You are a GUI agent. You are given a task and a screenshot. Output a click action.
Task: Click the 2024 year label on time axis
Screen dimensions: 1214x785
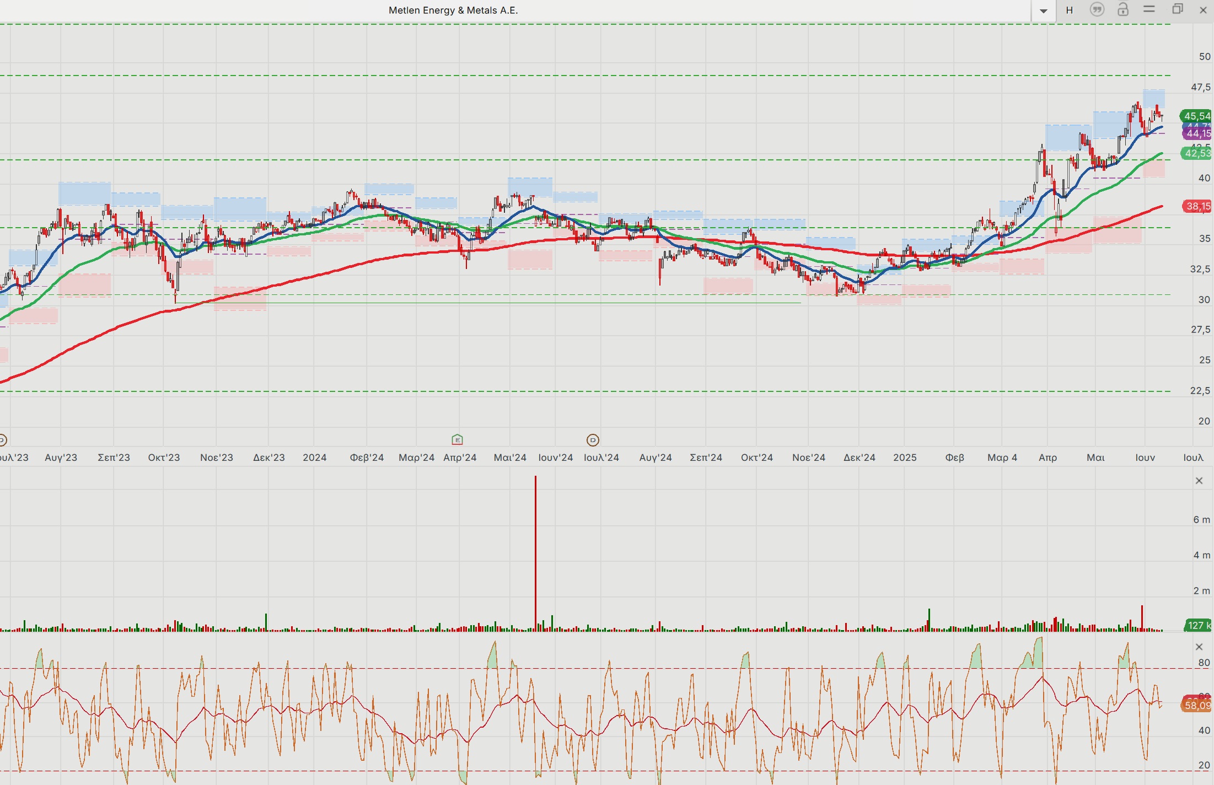314,458
